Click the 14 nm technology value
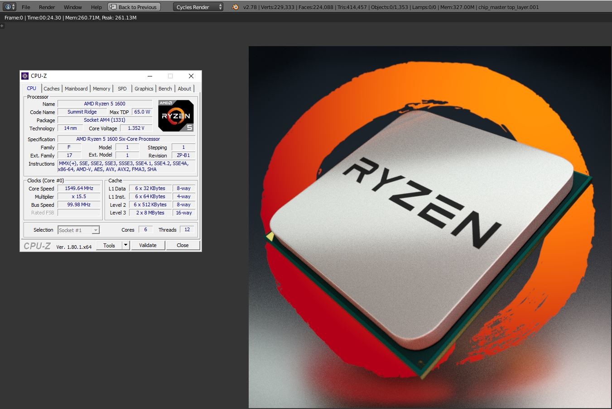Screen dimensions: 612x409 (70, 128)
